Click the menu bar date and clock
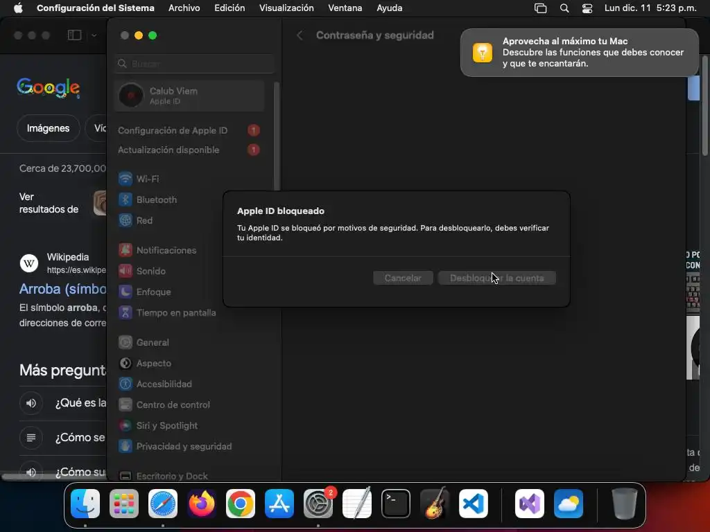This screenshot has height=532, width=710. (x=650, y=8)
